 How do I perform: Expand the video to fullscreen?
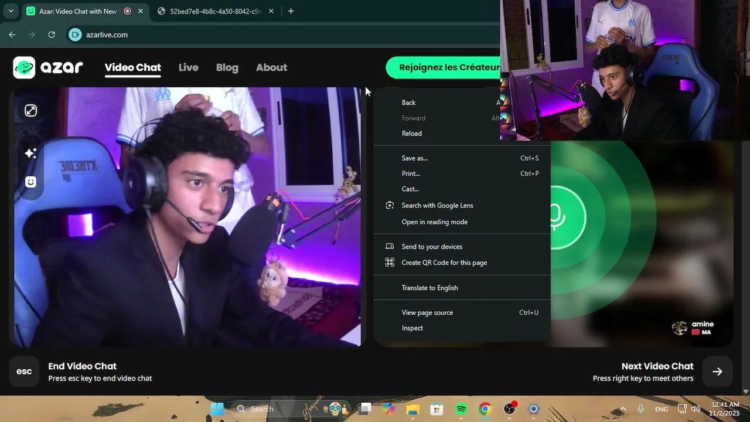click(x=30, y=110)
